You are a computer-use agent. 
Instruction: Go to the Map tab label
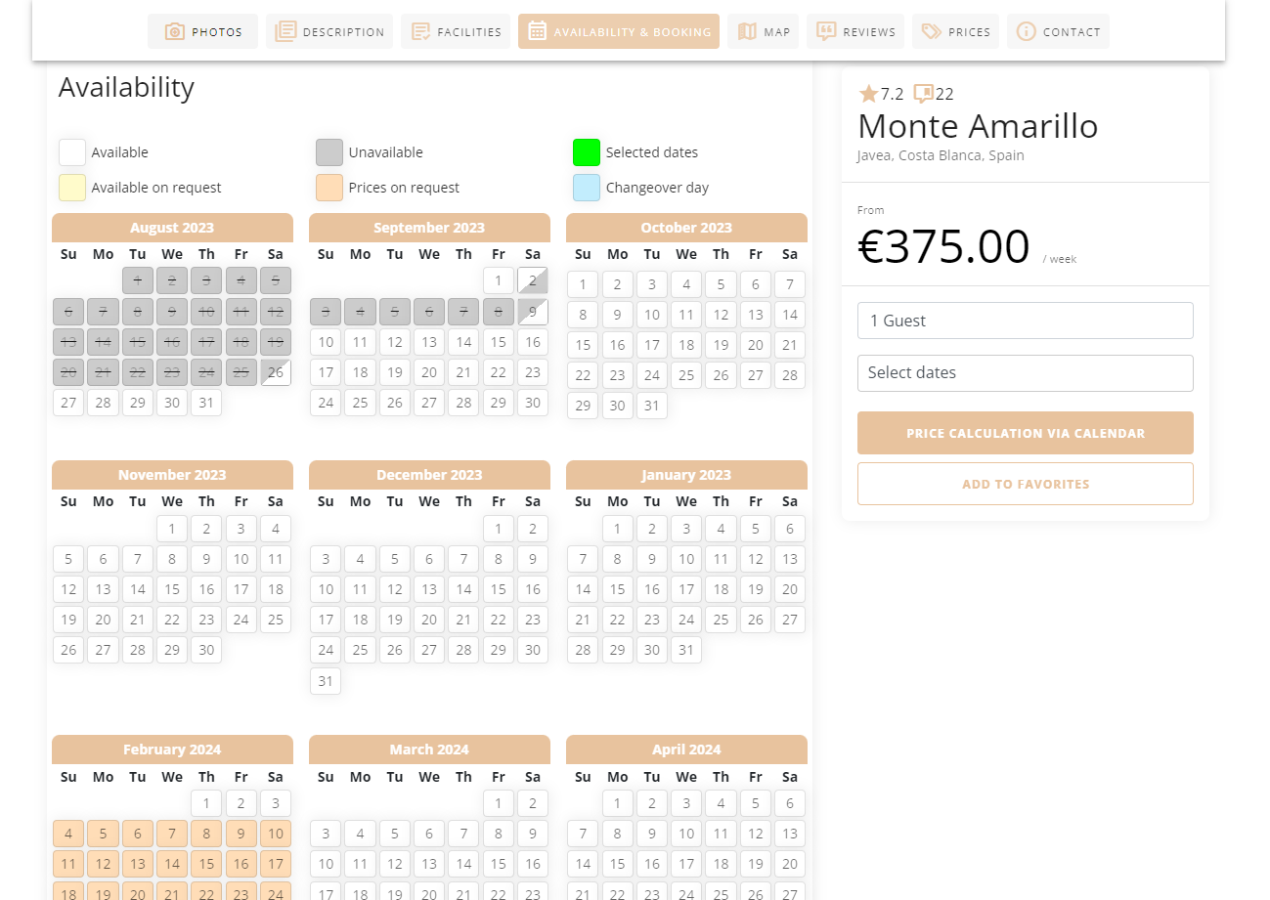click(777, 32)
